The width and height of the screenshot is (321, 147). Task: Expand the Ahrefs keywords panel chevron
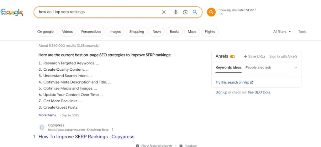296,68
